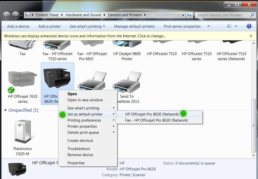The width and height of the screenshot is (258, 179).
Task: Choose Fax - HP Officejet Pro 8630 (Network)
Action: coord(156,120)
